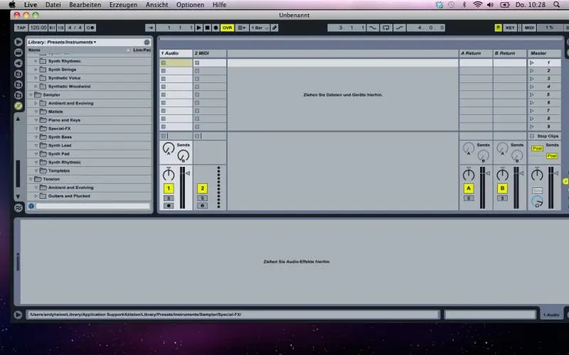Click the global Record button
The image size is (569, 355).
click(216, 28)
